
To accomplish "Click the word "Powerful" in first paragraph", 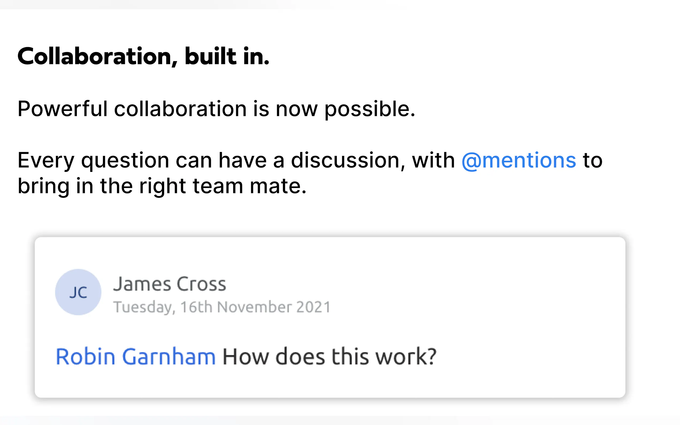I will (62, 109).
